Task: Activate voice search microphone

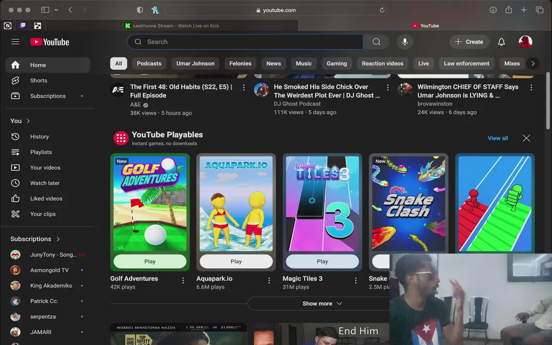Action: [405, 42]
